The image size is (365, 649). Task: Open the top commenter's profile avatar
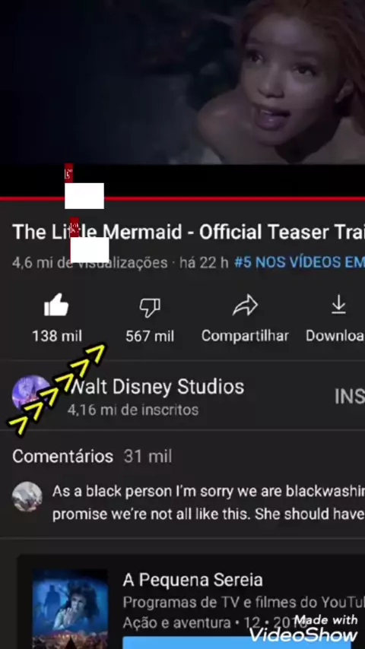[27, 496]
